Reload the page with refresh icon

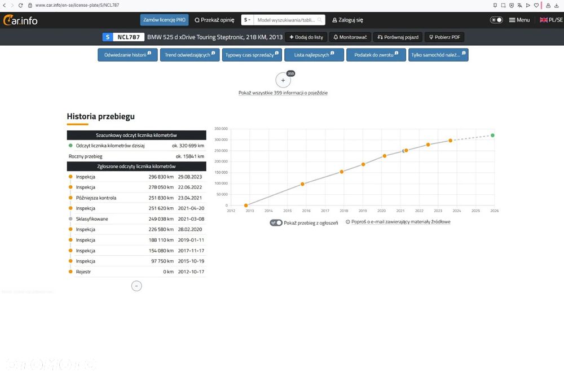tap(20, 5)
